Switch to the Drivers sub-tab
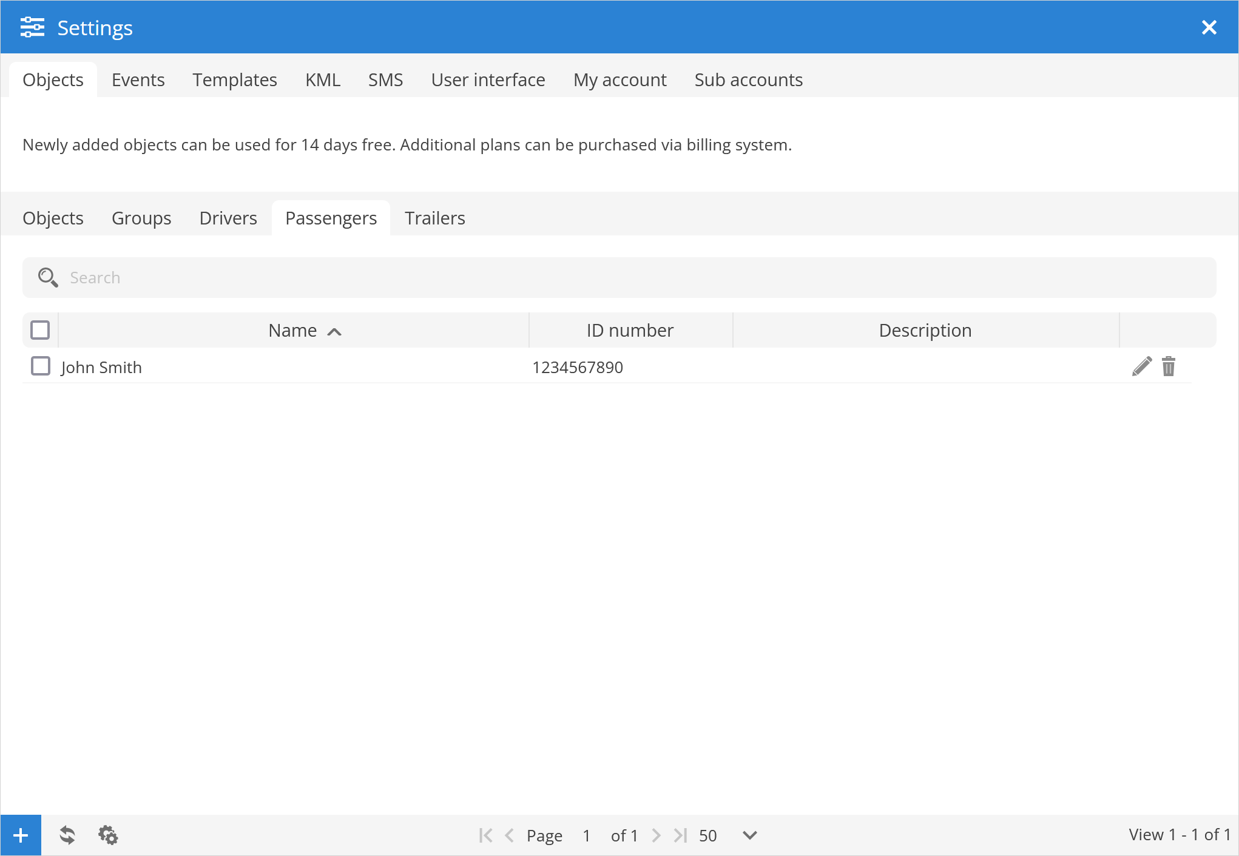This screenshot has width=1239, height=856. click(x=228, y=218)
